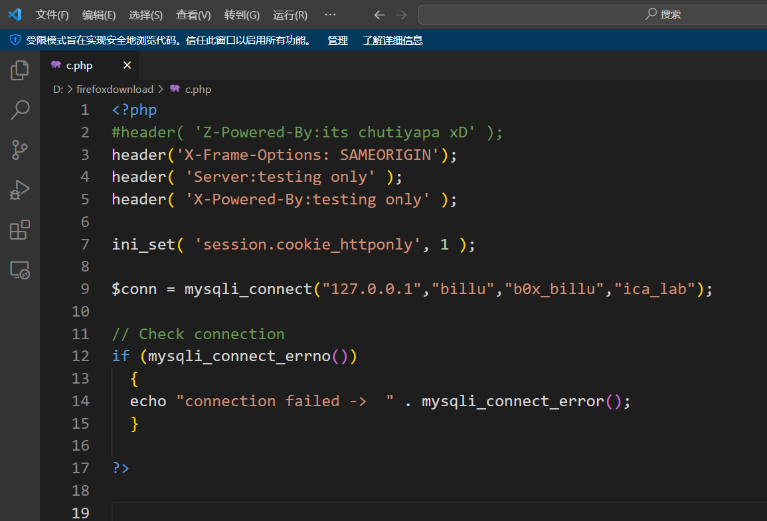This screenshot has width=767, height=521.
Task: Open the 编辑(E) menu
Action: [x=99, y=15]
